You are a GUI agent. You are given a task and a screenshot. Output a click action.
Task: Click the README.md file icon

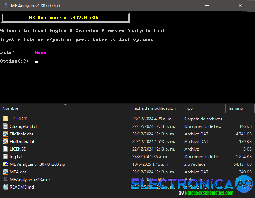point(5,187)
